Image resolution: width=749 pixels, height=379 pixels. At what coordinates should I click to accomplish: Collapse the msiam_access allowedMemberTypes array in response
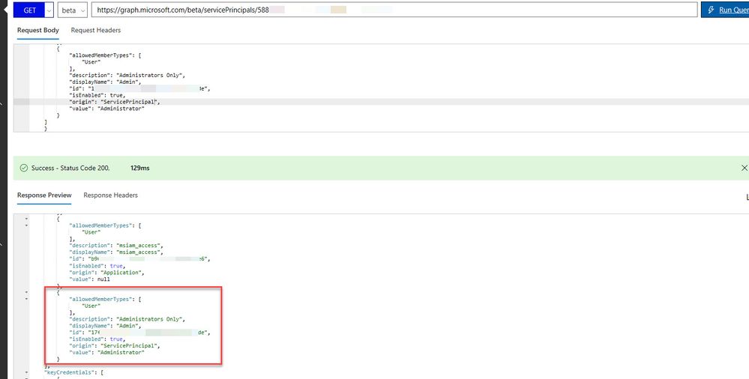pos(26,225)
